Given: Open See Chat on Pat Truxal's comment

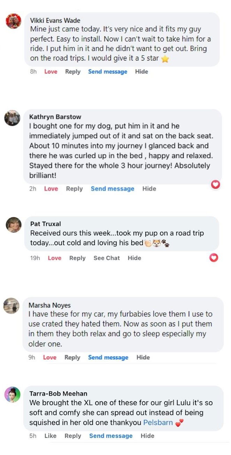Looking at the screenshot, I should coord(107,258).
